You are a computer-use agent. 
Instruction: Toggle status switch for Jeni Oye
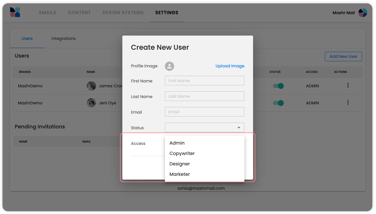click(x=278, y=103)
